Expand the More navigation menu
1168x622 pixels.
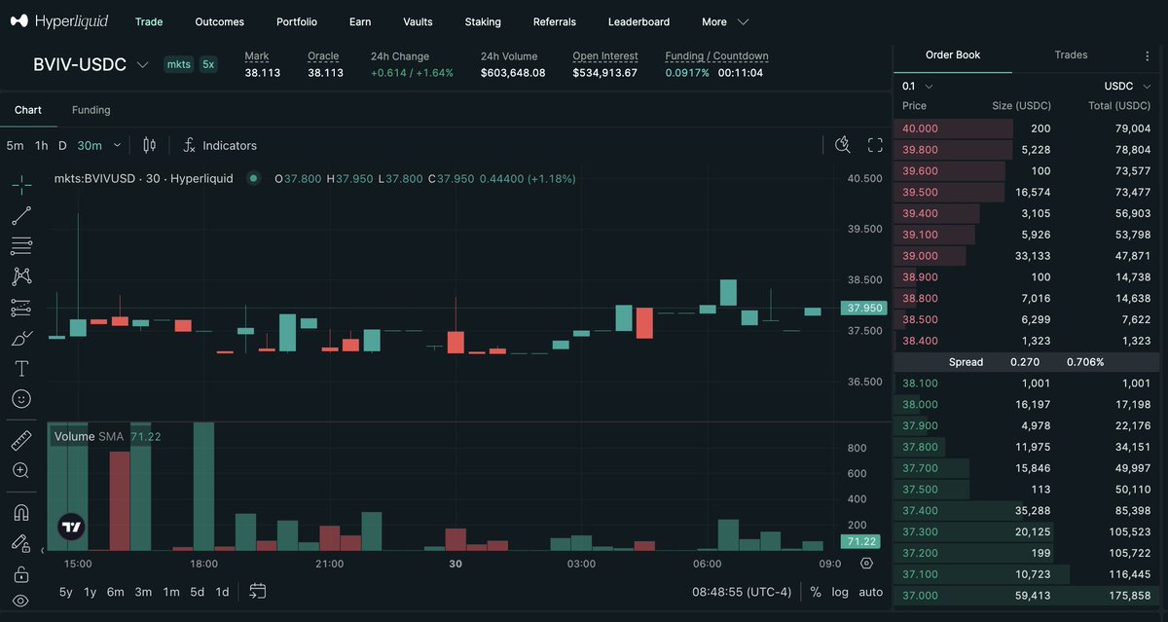click(x=725, y=21)
